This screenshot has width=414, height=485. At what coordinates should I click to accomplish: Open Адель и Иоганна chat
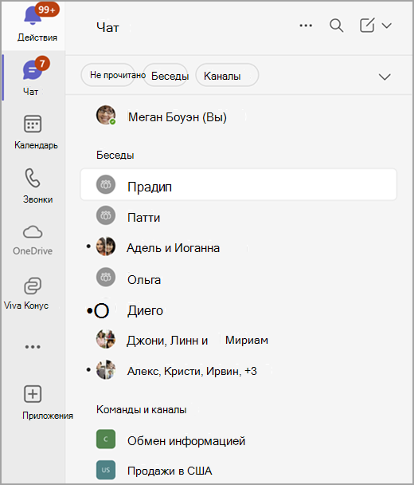pos(238,248)
